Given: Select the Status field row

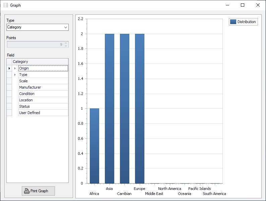Looking at the screenshot, I should pyautogui.click(x=43, y=106).
